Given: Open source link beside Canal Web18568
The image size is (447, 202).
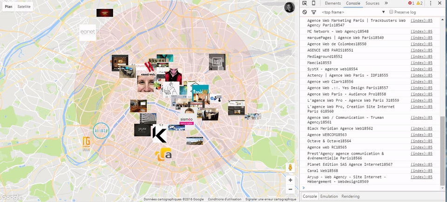Looking at the screenshot, I should pyautogui.click(x=421, y=170).
